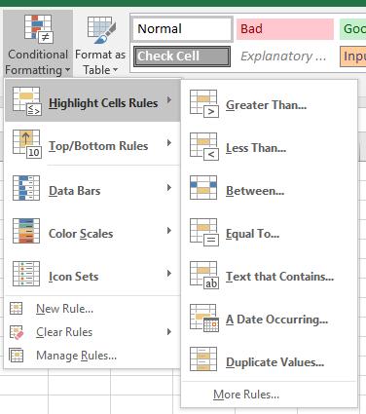
Task: Click More Rules at the submenu bottom
Action: pos(246,395)
